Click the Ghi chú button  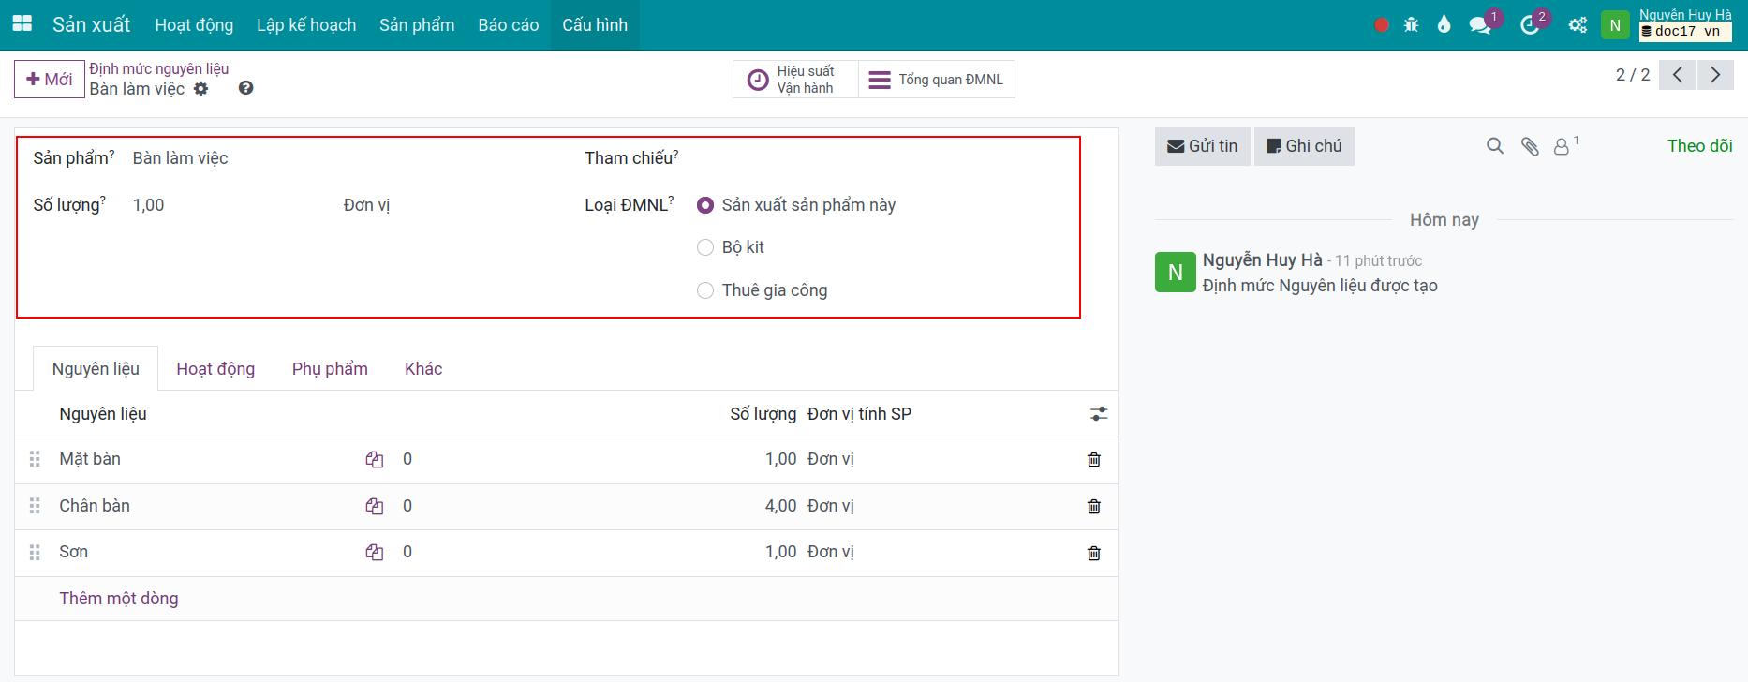[x=1304, y=146]
